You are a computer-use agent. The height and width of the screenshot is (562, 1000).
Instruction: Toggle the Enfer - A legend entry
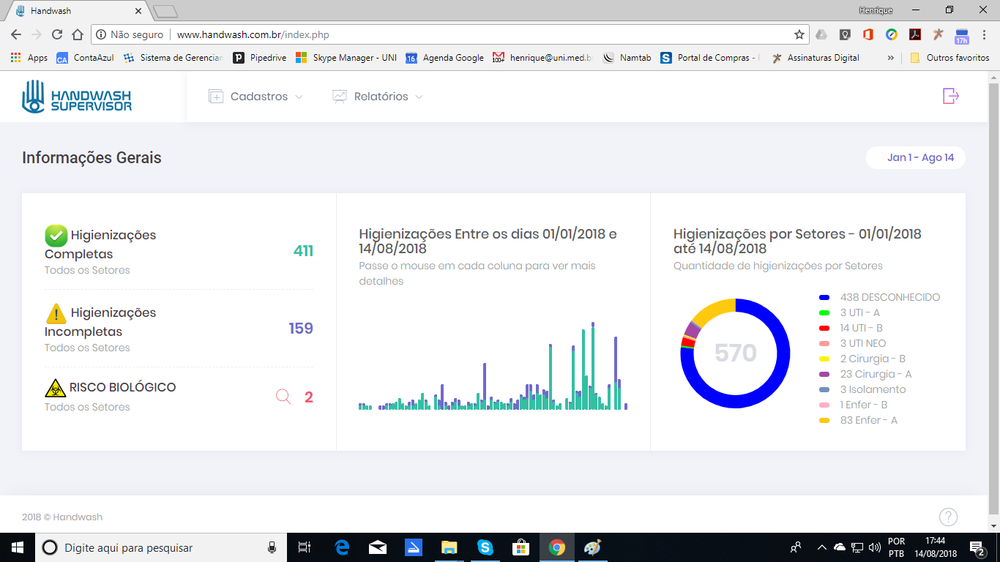click(x=868, y=420)
